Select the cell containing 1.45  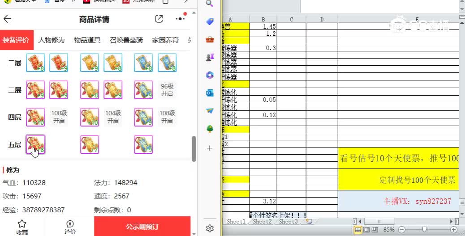click(x=263, y=27)
